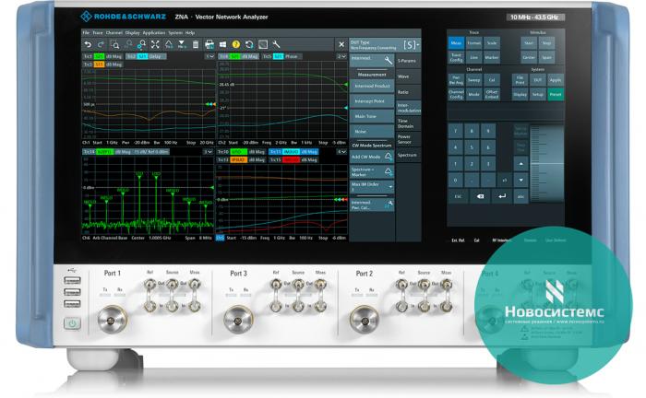Image resolution: width=646 pixels, height=398 pixels.
Task: Open the Trace menu
Action: tap(99, 32)
